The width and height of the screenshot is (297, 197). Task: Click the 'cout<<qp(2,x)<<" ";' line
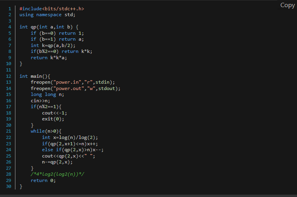(69, 156)
